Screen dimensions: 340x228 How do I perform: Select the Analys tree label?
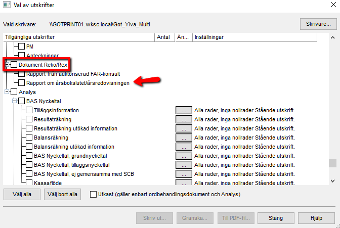[27, 92]
